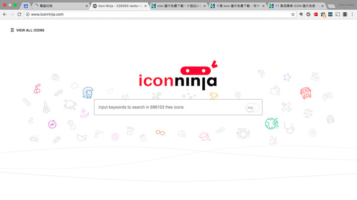
Task: Click the gray Saturn planet icon
Action: coord(70,105)
